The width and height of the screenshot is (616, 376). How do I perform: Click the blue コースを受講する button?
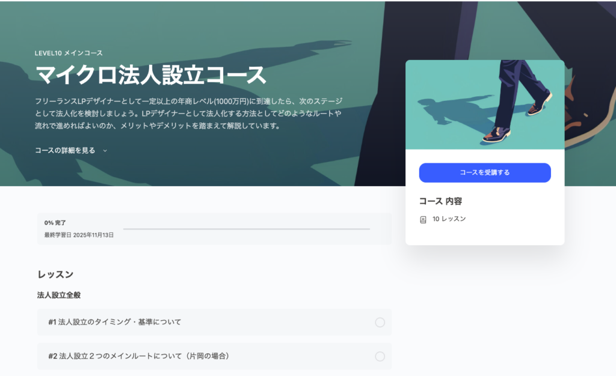485,172
